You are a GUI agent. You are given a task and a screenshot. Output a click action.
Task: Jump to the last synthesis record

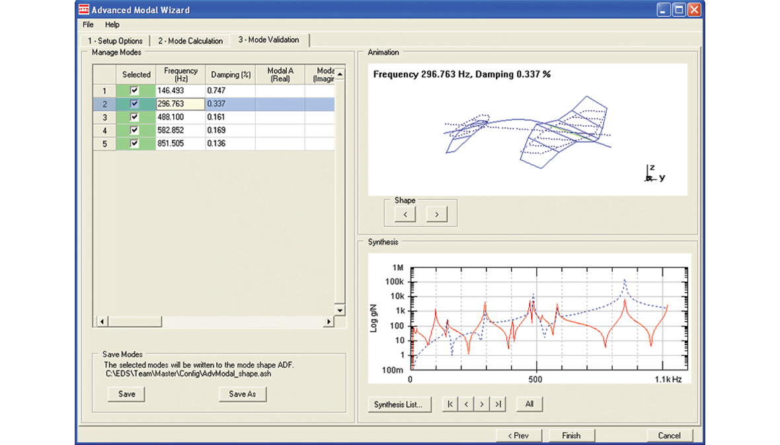[498, 404]
